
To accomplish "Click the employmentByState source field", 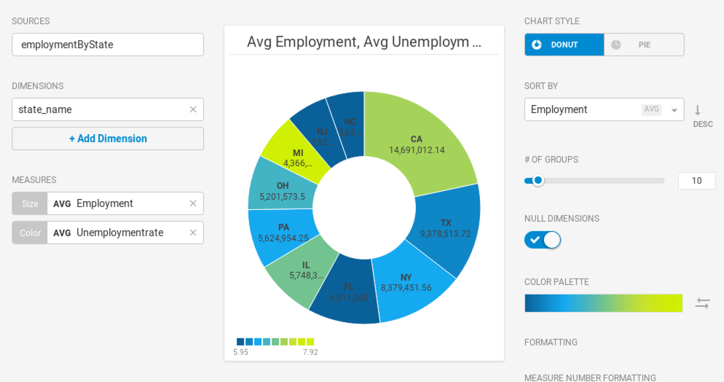I will (x=108, y=44).
